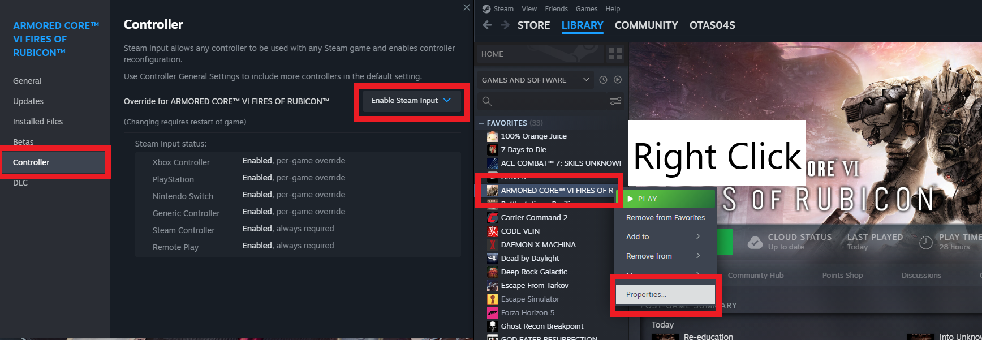Select Escape From Tarkov in the library
The width and height of the screenshot is (982, 340).
535,285
